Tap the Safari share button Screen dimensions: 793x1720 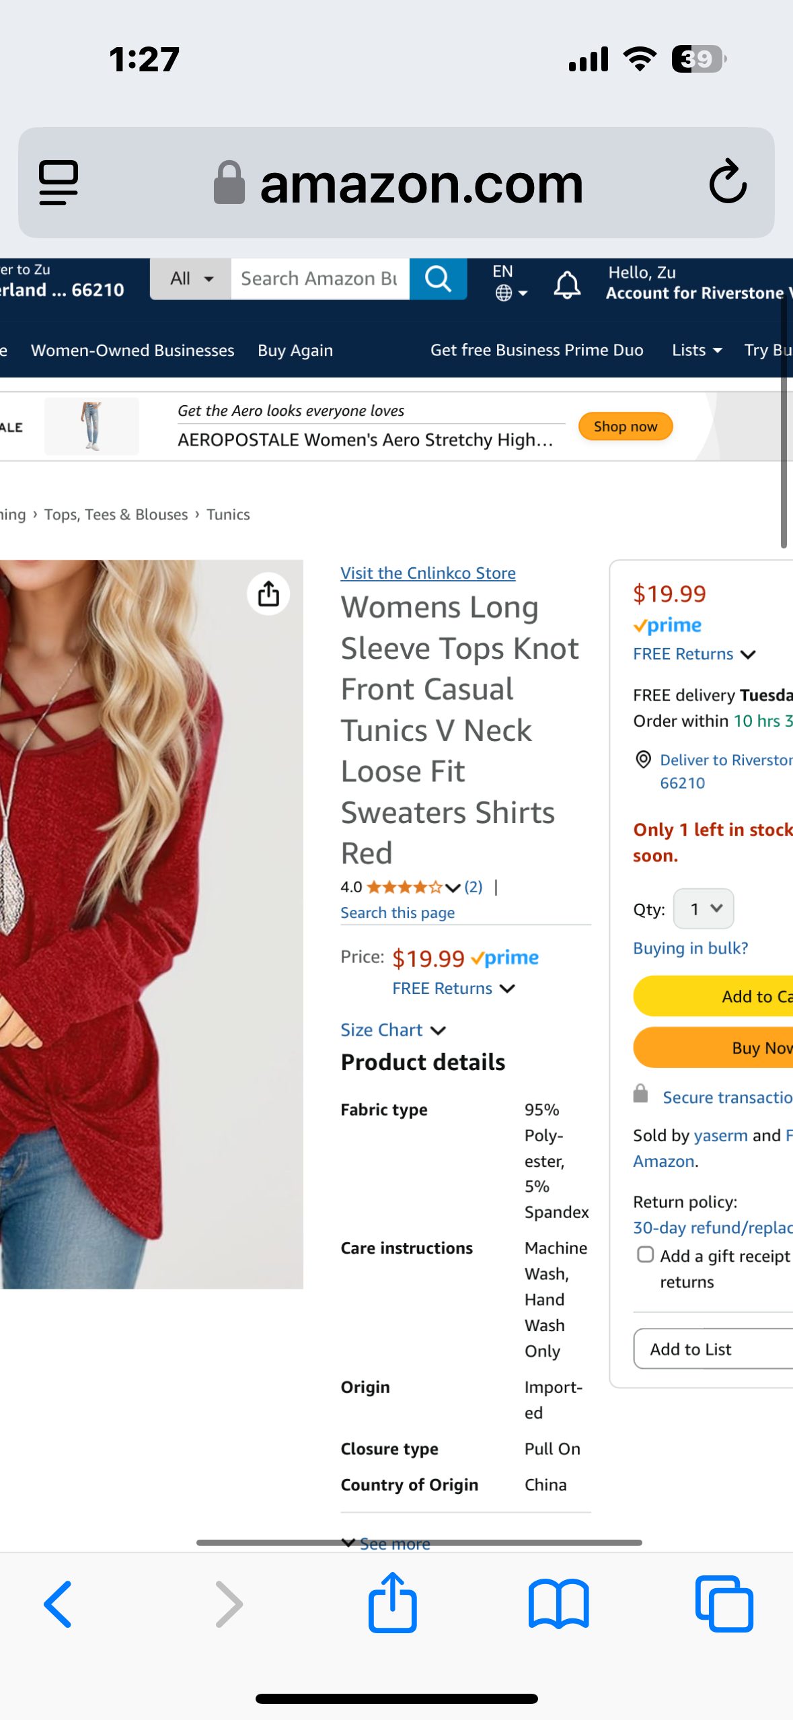pos(392,1603)
